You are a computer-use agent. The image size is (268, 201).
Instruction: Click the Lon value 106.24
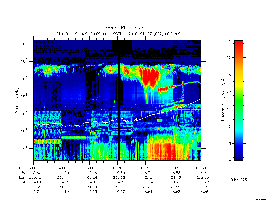click(x=91, y=178)
